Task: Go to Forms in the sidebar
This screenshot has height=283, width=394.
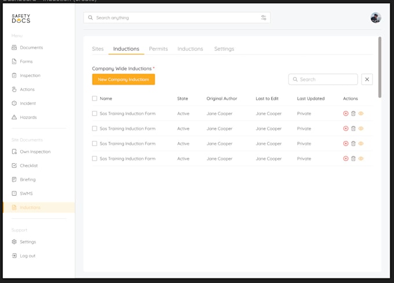Action: click(x=22, y=61)
